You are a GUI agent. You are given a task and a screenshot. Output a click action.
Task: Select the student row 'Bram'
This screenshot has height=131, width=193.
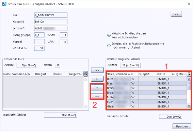[x=147, y=83]
